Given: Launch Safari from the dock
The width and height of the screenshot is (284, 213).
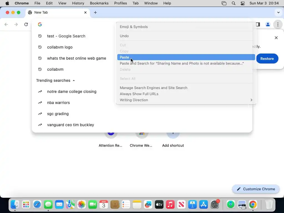Looking at the screenshot, I should [37, 204].
